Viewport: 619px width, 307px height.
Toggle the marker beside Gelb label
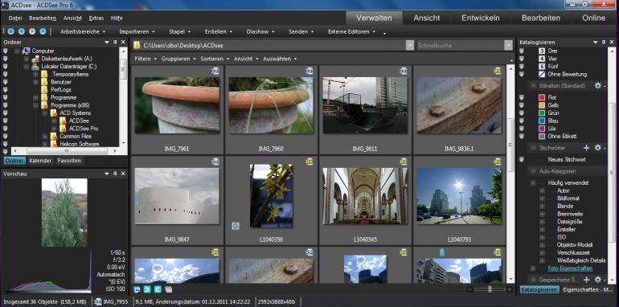click(522, 105)
